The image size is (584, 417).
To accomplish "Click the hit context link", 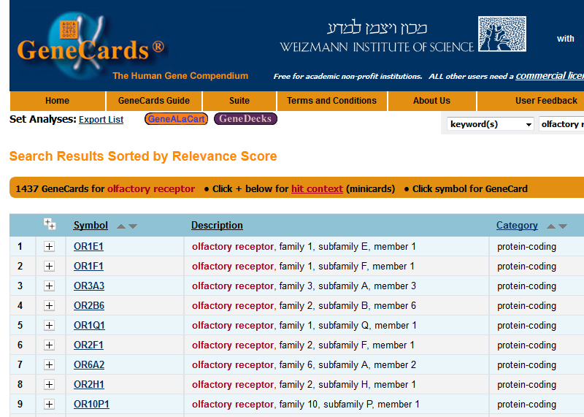I will (x=317, y=188).
